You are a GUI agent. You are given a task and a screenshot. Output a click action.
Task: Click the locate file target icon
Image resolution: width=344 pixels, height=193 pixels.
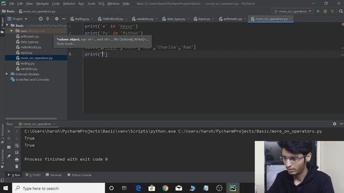pyautogui.click(x=41, y=19)
